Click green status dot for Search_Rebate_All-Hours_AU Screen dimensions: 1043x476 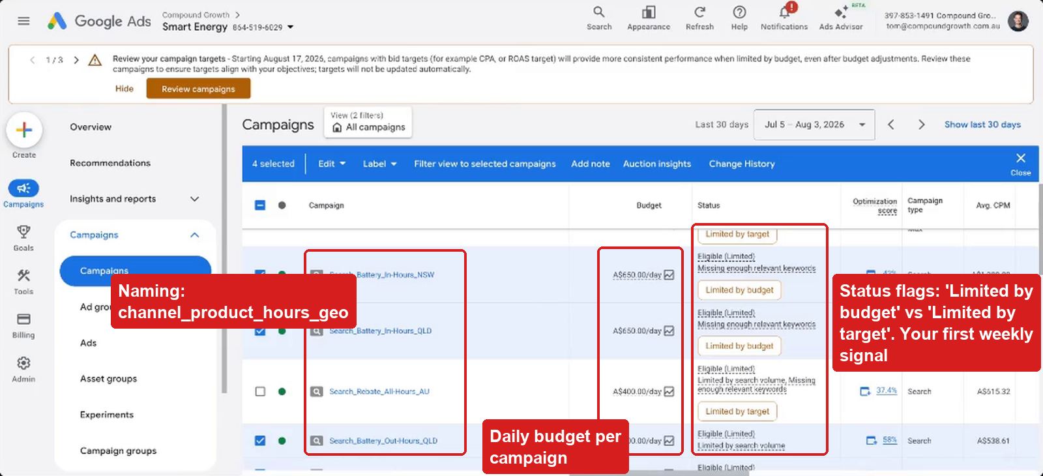pyautogui.click(x=282, y=391)
